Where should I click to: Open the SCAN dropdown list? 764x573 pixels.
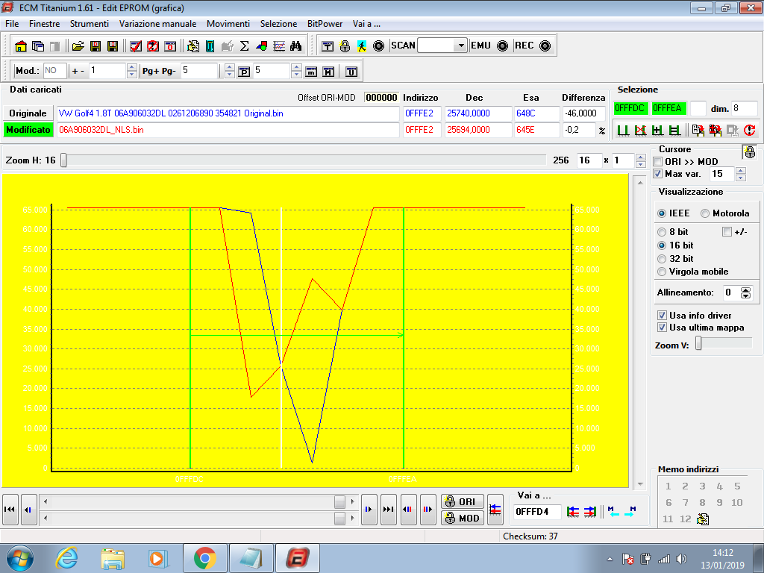(x=460, y=46)
